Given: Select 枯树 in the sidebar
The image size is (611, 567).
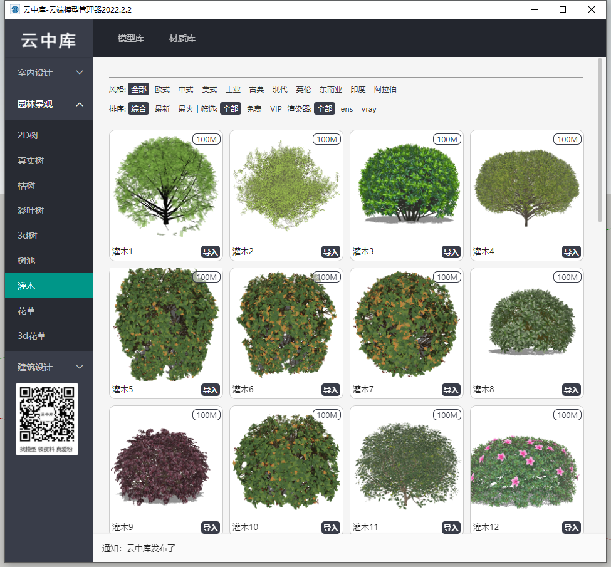Looking at the screenshot, I should pos(49,185).
